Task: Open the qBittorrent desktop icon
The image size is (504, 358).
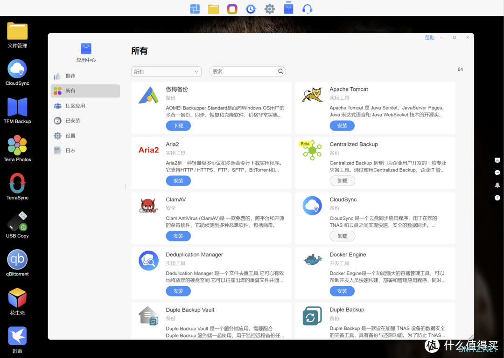Action: (17, 263)
